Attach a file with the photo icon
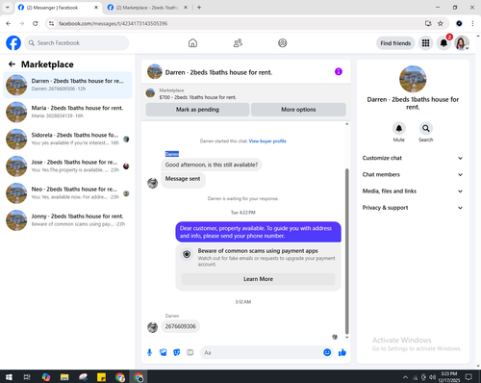481x383 pixels. 164,352
